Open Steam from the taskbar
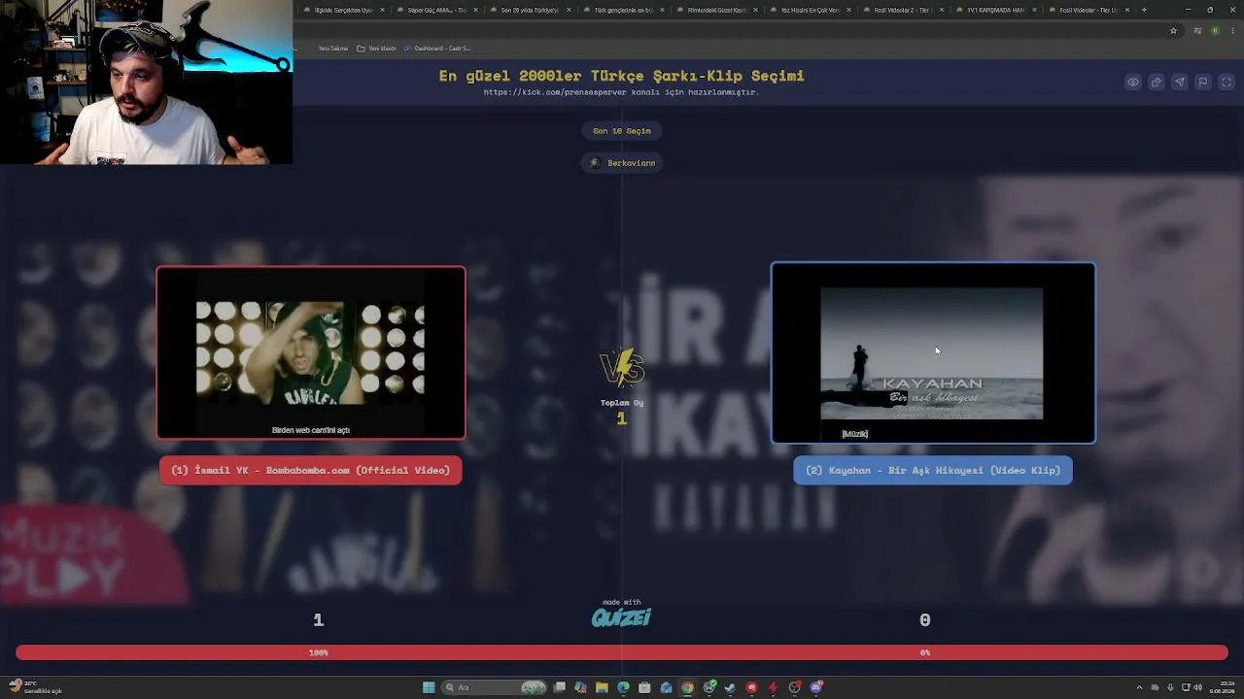 tap(730, 687)
